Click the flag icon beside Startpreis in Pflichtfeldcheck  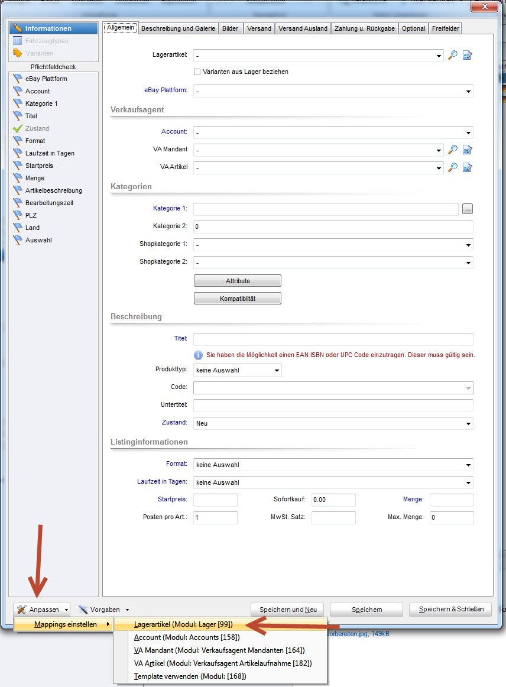point(18,166)
